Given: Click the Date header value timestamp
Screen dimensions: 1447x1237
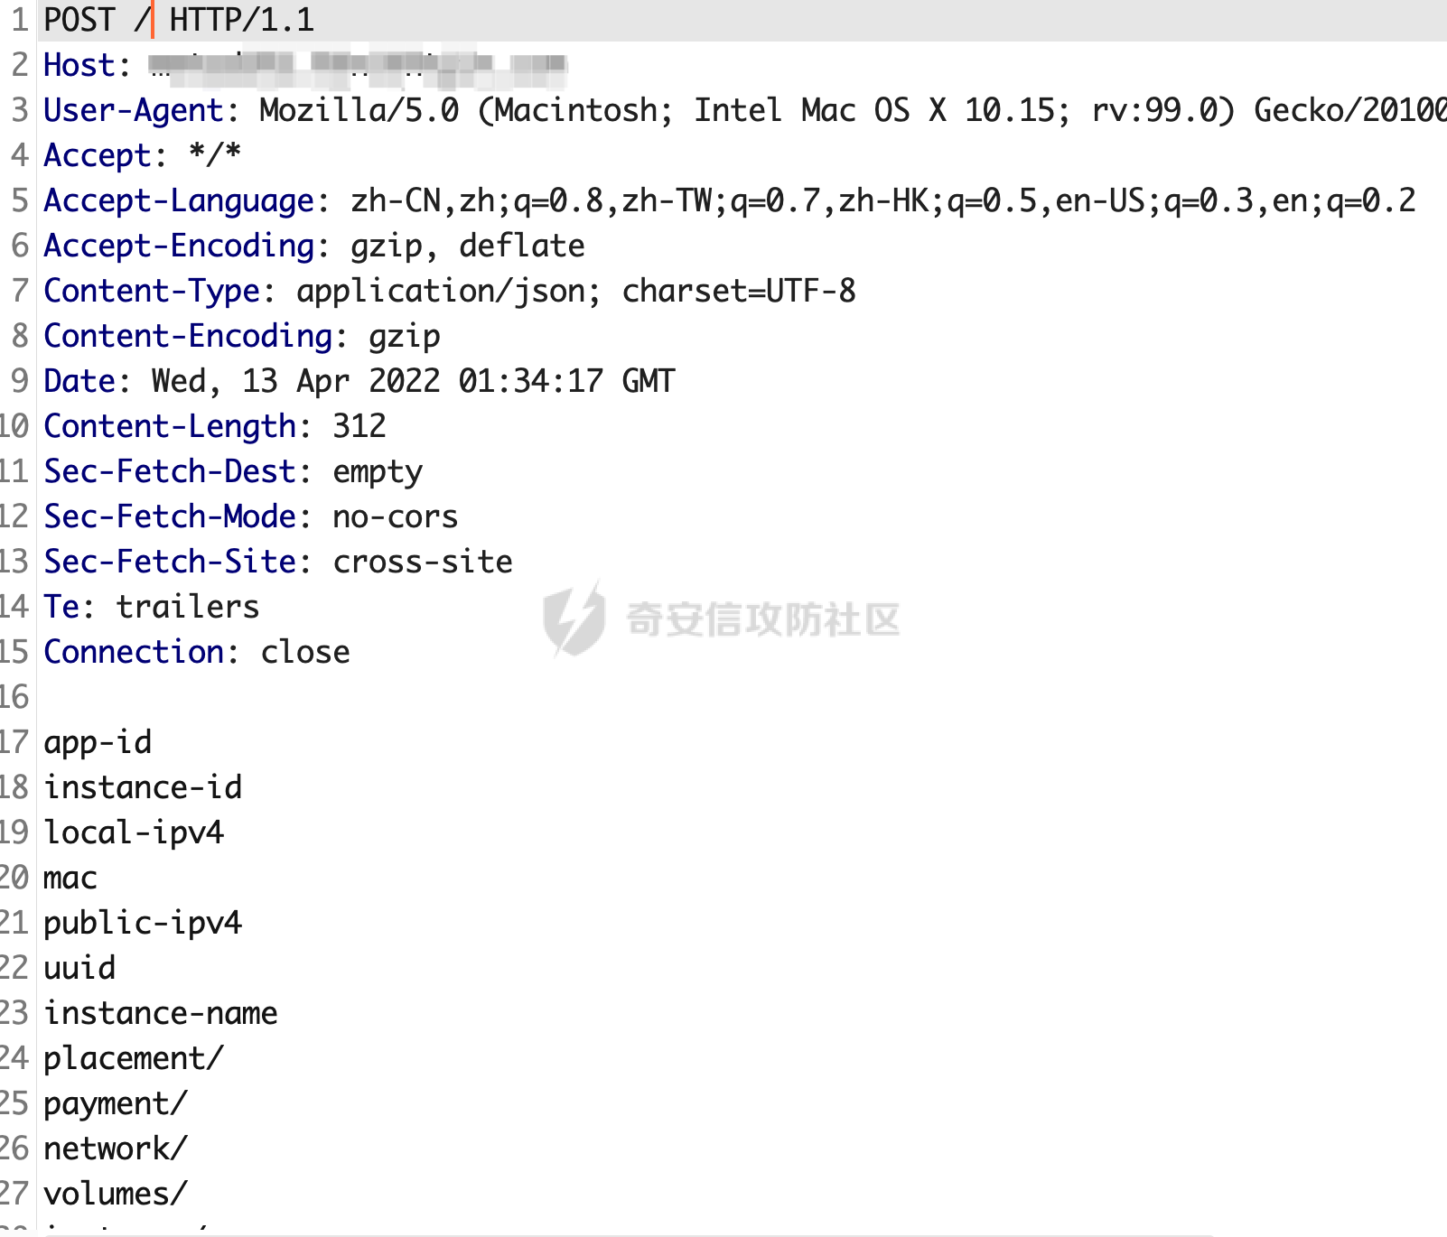Looking at the screenshot, I should point(413,381).
